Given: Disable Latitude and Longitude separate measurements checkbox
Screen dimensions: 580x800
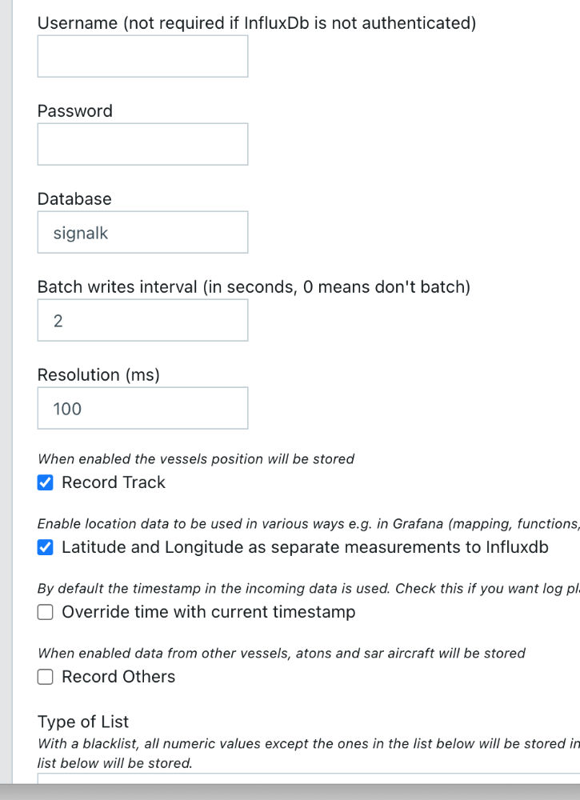Looking at the screenshot, I should click(46, 547).
